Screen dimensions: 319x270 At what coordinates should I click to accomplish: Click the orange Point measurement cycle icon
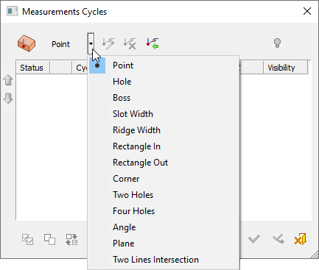click(x=27, y=43)
